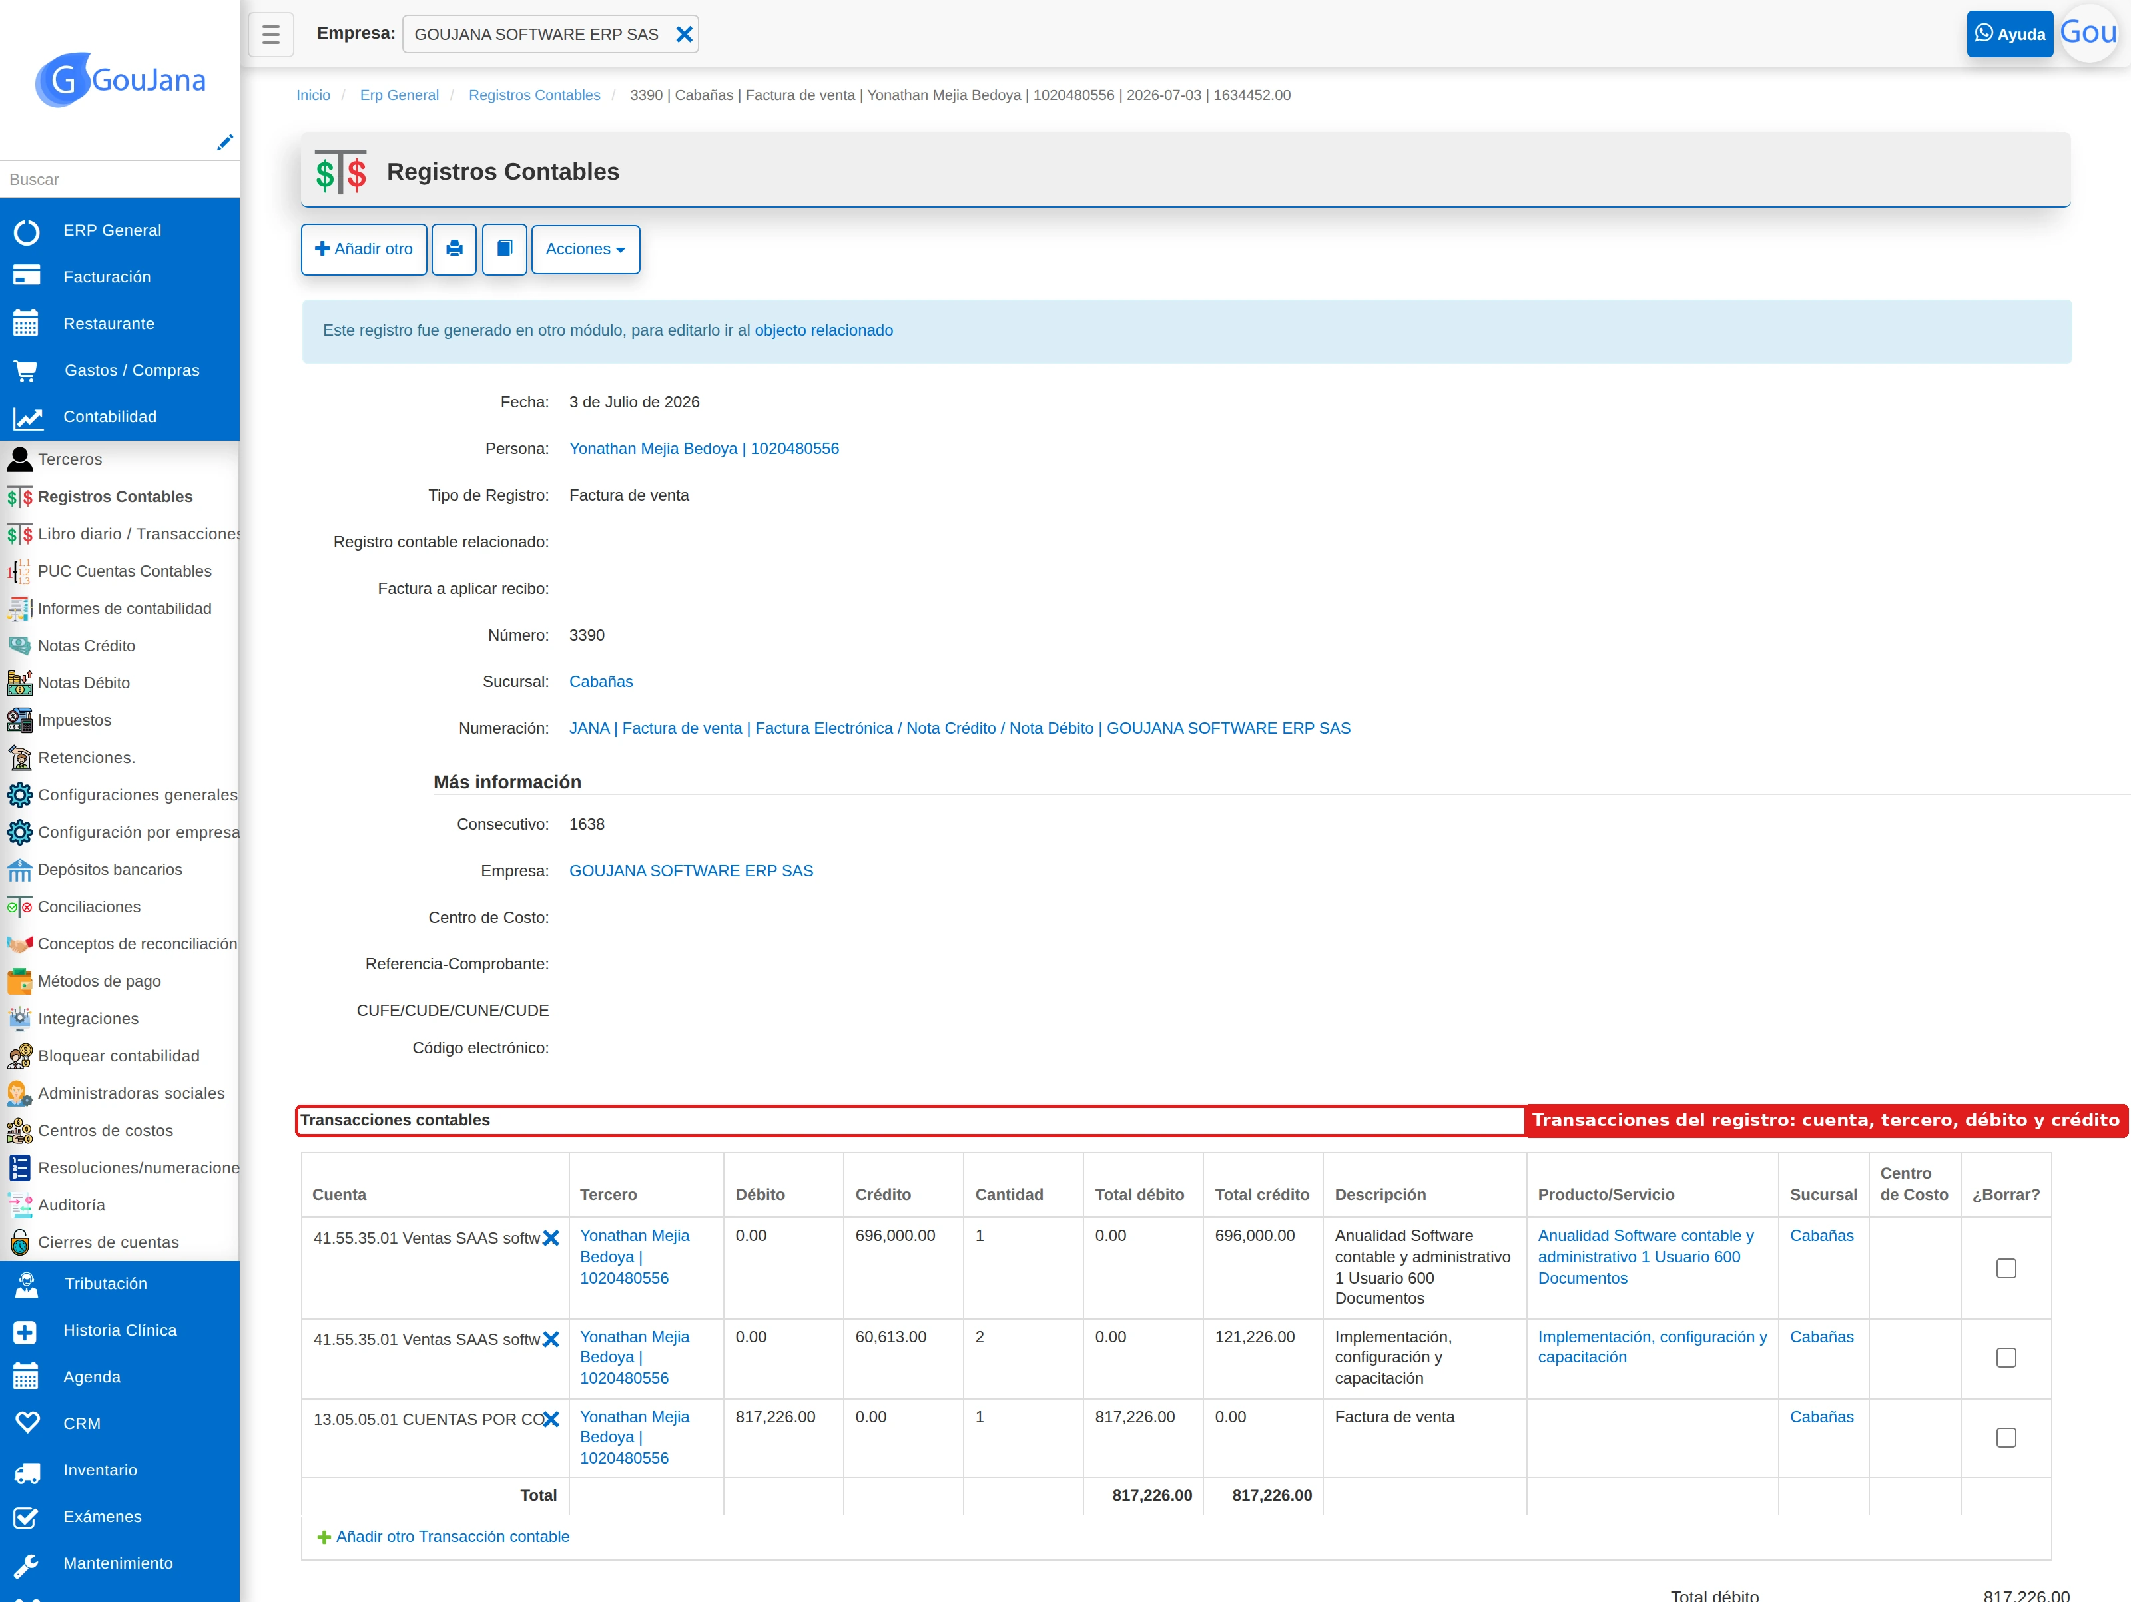Click the Configuraciones generales gear icon

[x=19, y=795]
